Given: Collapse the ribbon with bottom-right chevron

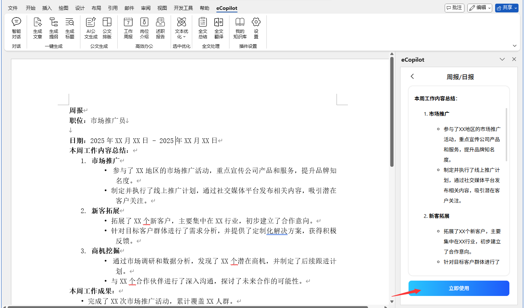Looking at the screenshot, I should coord(514,46).
